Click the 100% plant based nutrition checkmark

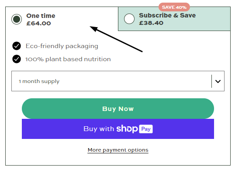[x=17, y=59]
